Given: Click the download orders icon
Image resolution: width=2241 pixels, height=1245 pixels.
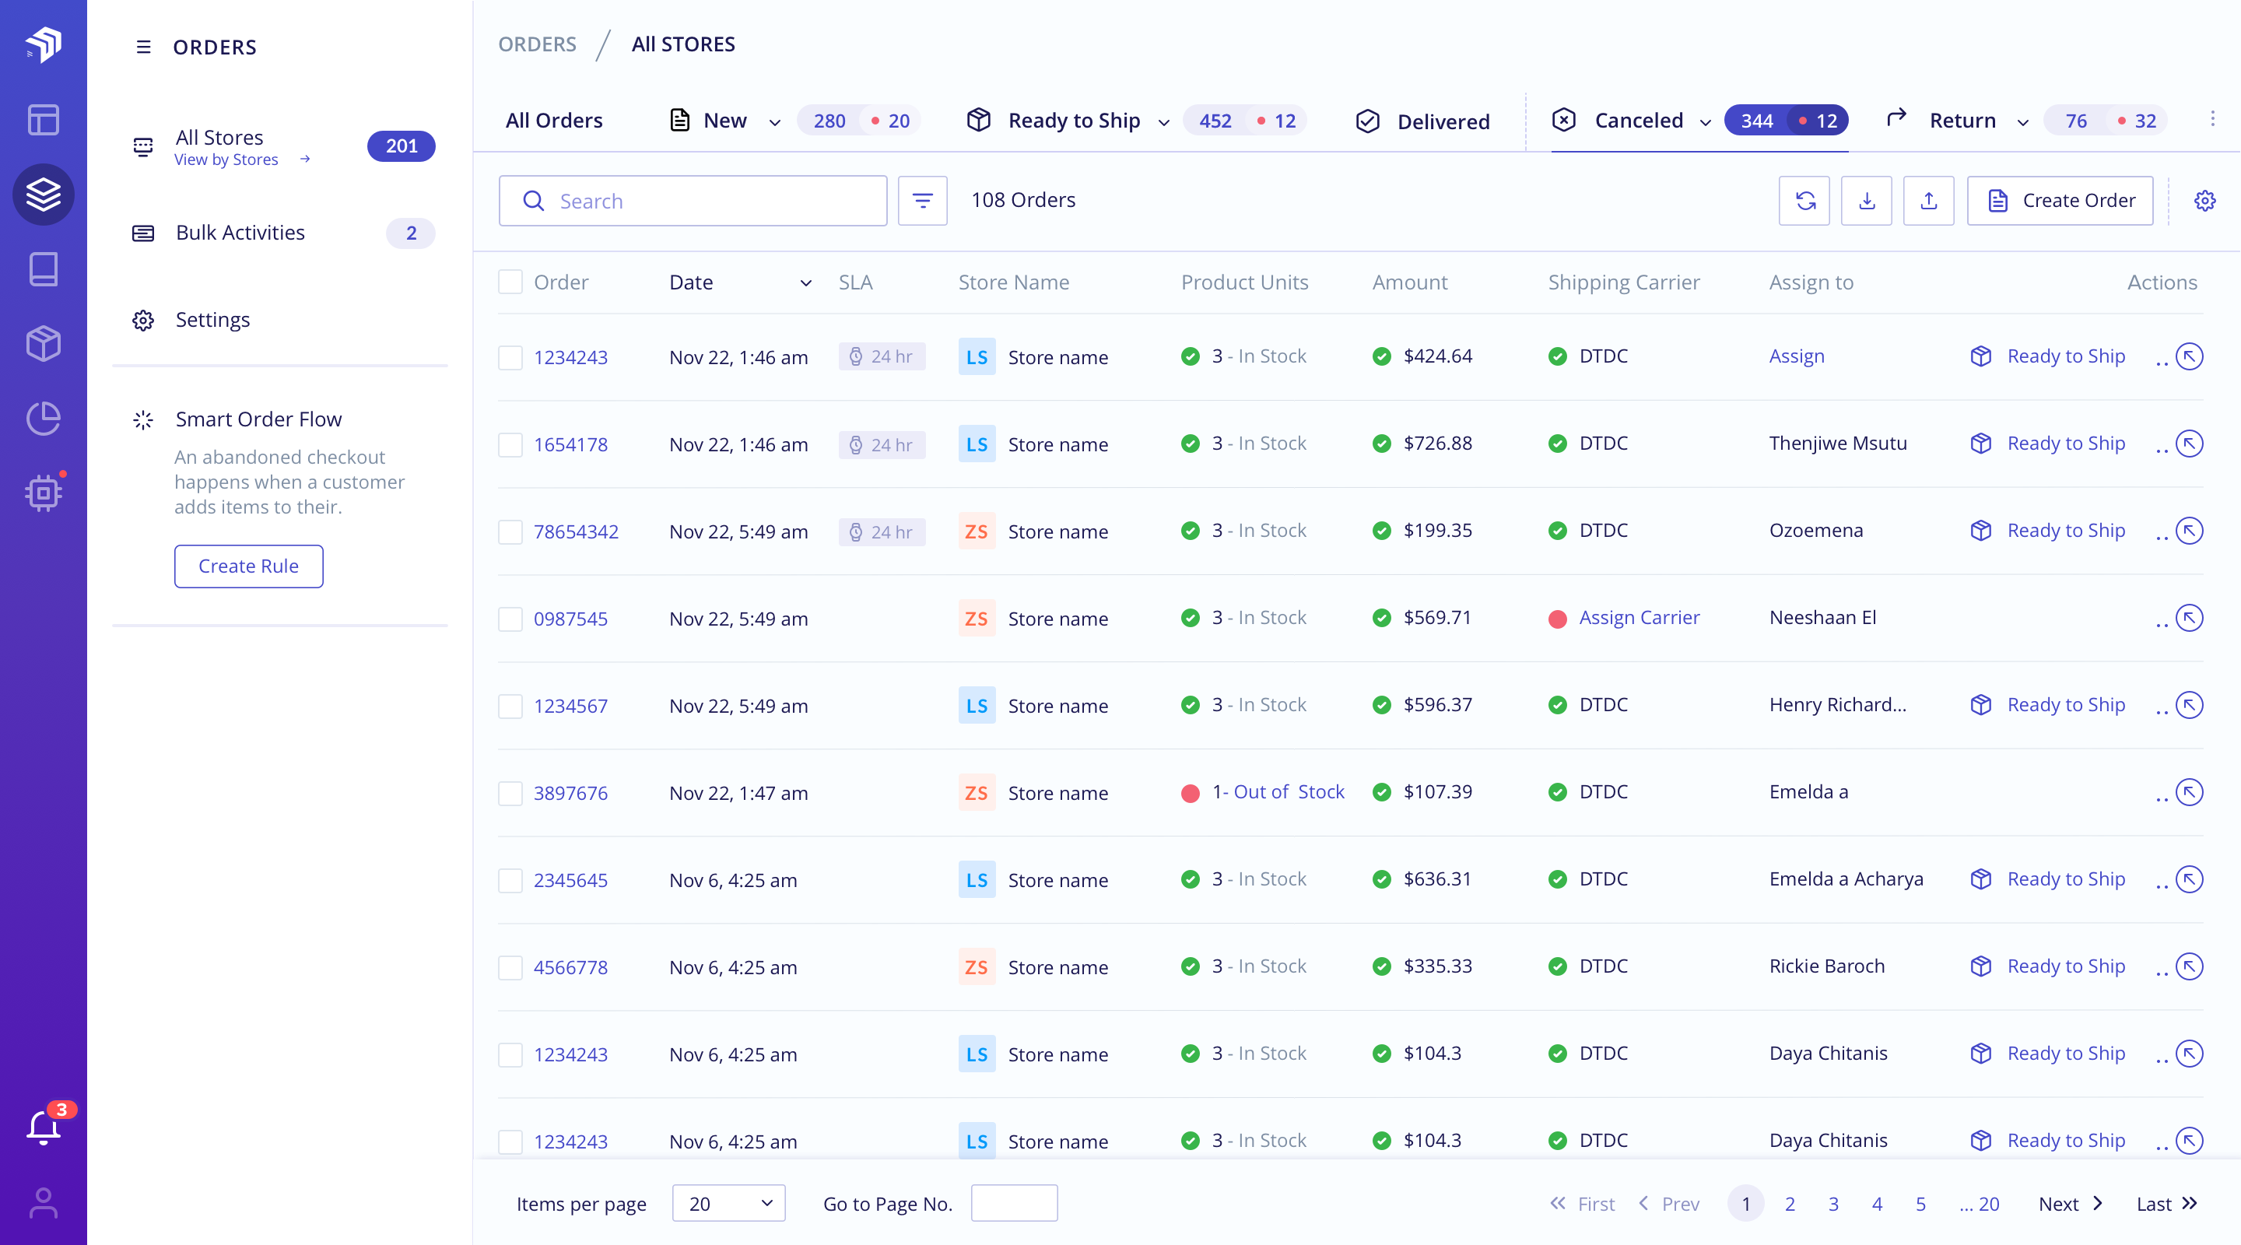Looking at the screenshot, I should (x=1866, y=201).
